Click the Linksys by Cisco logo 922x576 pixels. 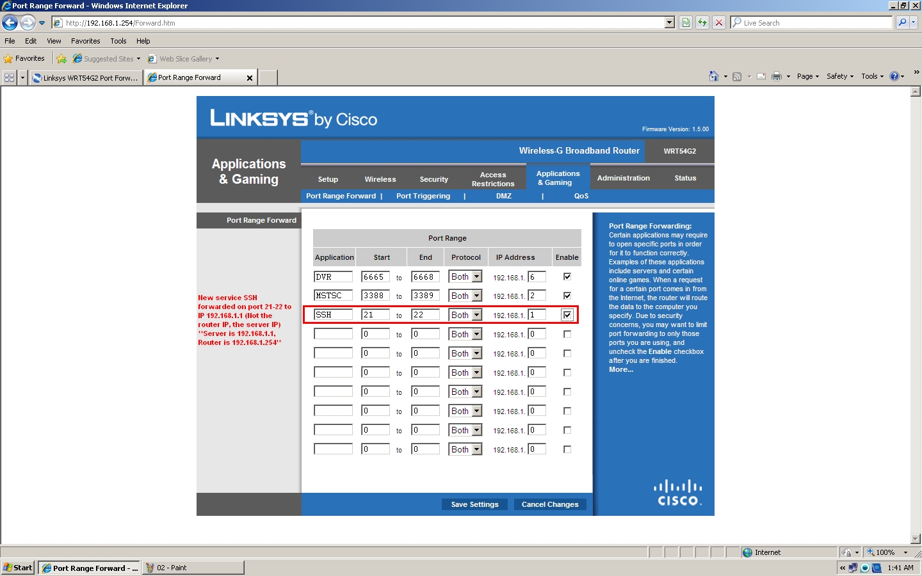(x=294, y=118)
